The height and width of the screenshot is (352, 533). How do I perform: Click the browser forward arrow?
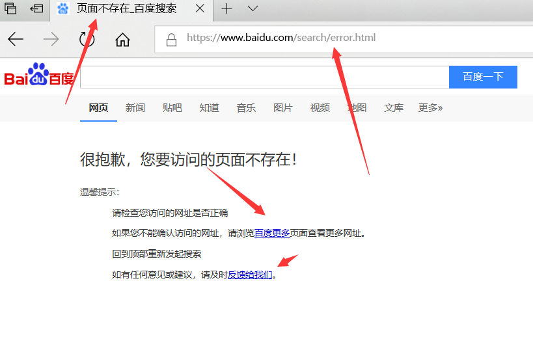click(51, 40)
